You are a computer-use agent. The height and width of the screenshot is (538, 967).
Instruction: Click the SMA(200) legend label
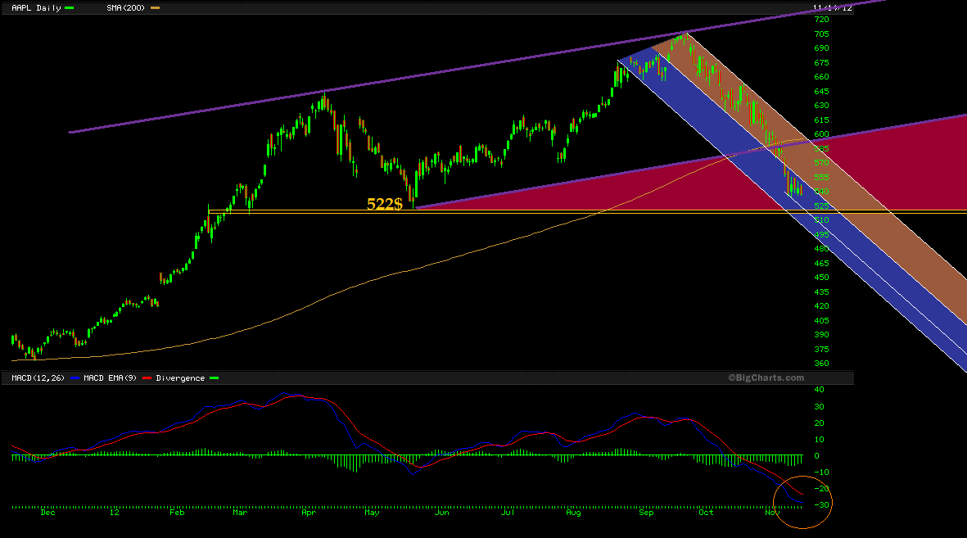tap(125, 8)
